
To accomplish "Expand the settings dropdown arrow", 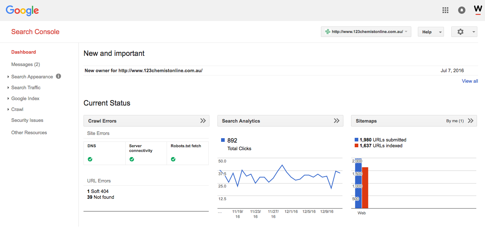I will point(474,32).
